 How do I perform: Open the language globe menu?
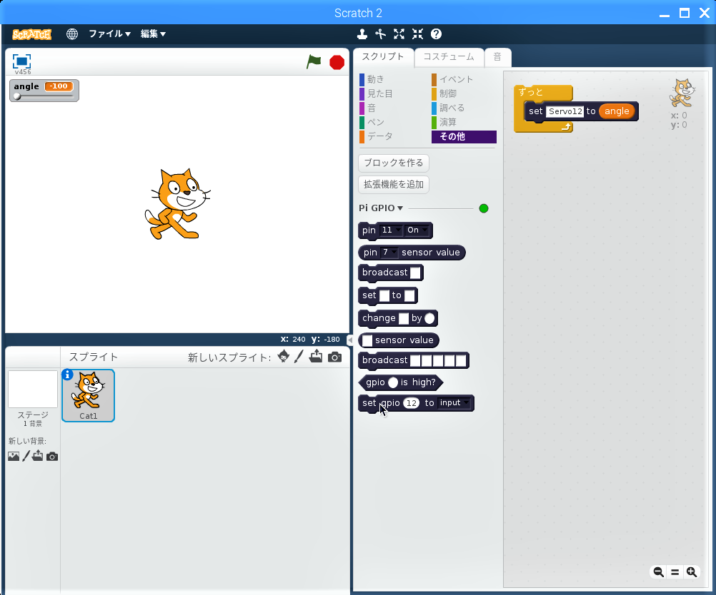(71, 34)
